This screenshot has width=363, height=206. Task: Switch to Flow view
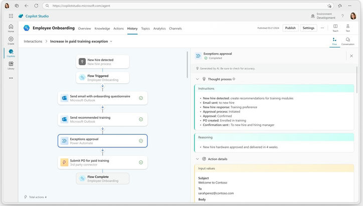334,41
